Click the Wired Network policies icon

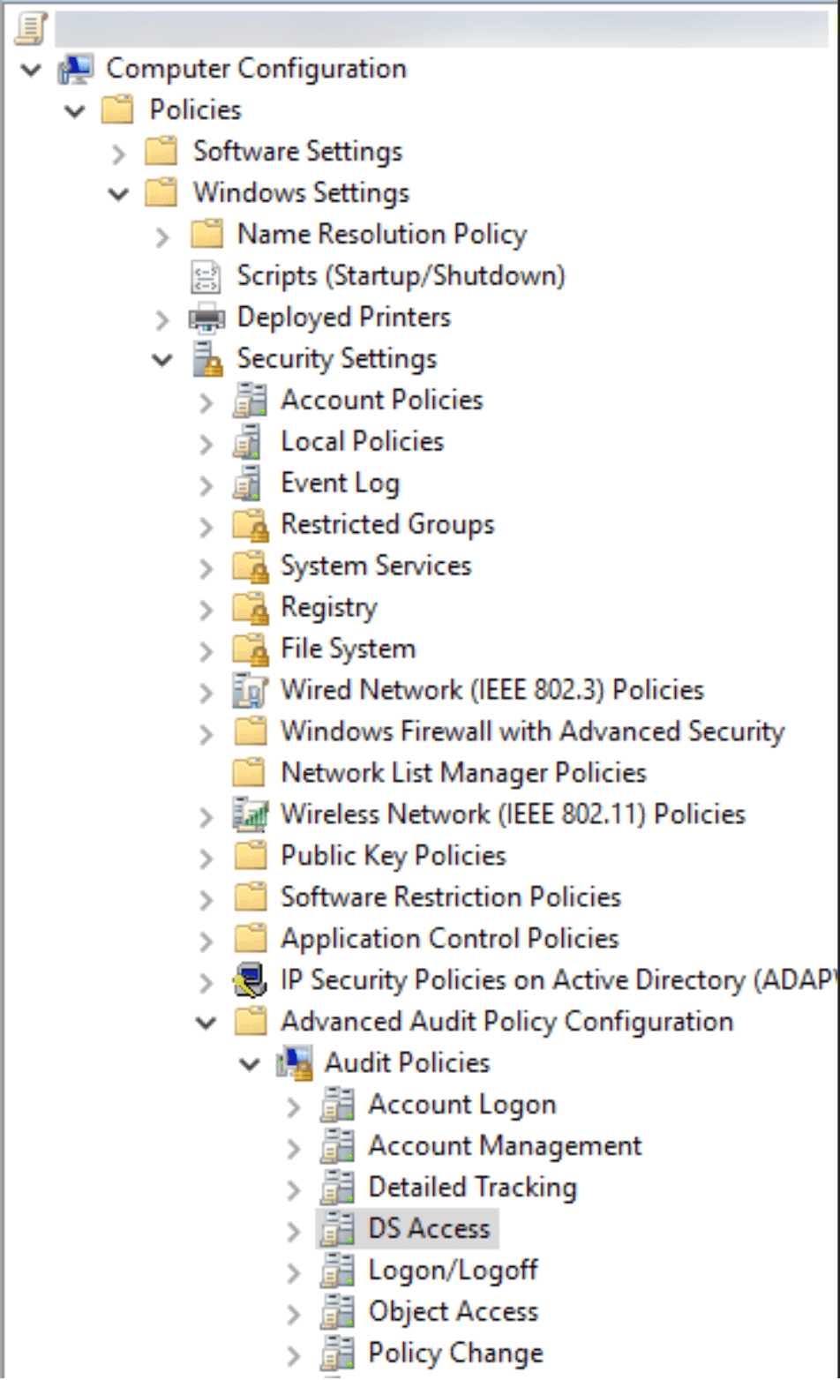coord(250,690)
